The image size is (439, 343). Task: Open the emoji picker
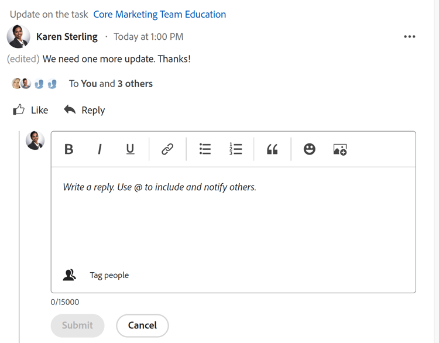tap(310, 149)
